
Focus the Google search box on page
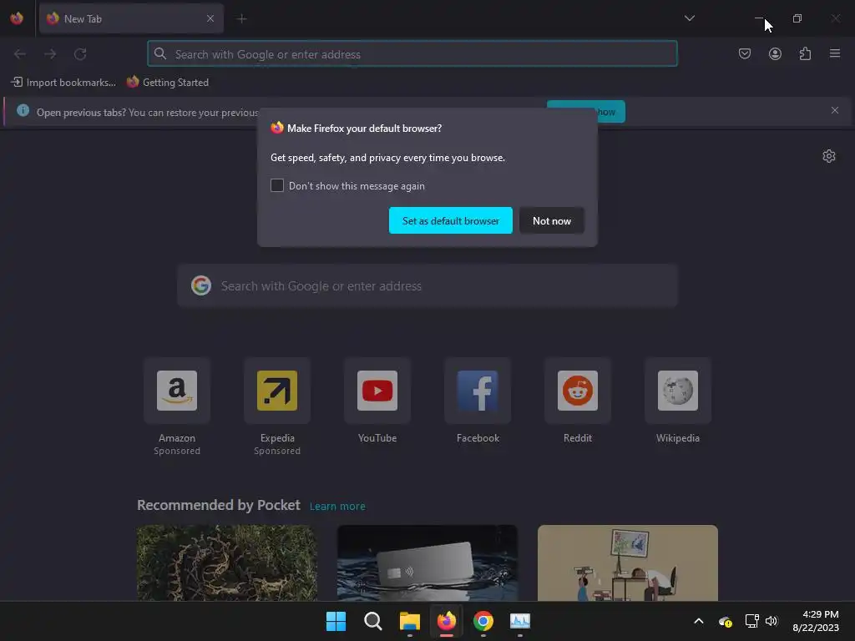point(427,285)
